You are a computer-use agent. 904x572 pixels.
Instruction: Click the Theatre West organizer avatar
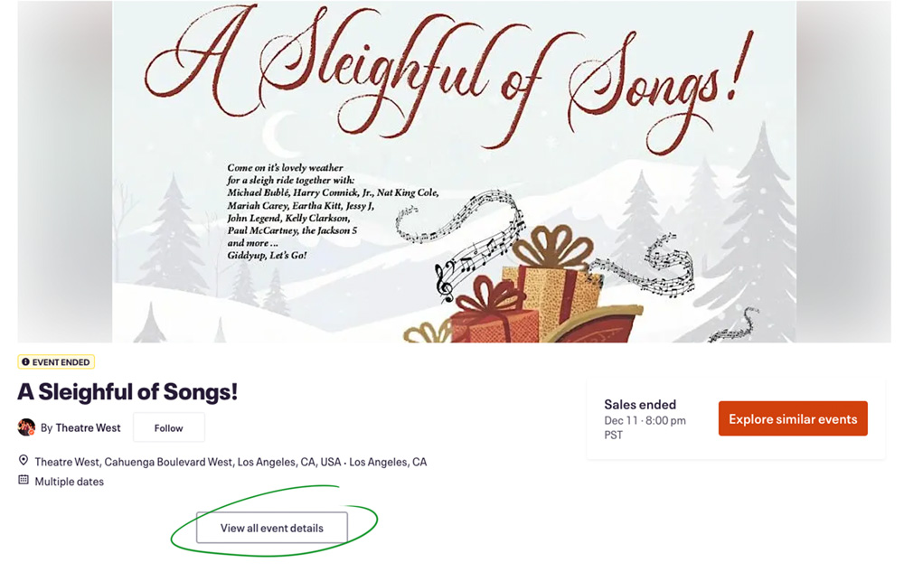pos(26,427)
